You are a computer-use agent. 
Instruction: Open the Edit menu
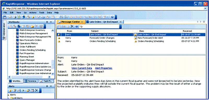[11, 13]
